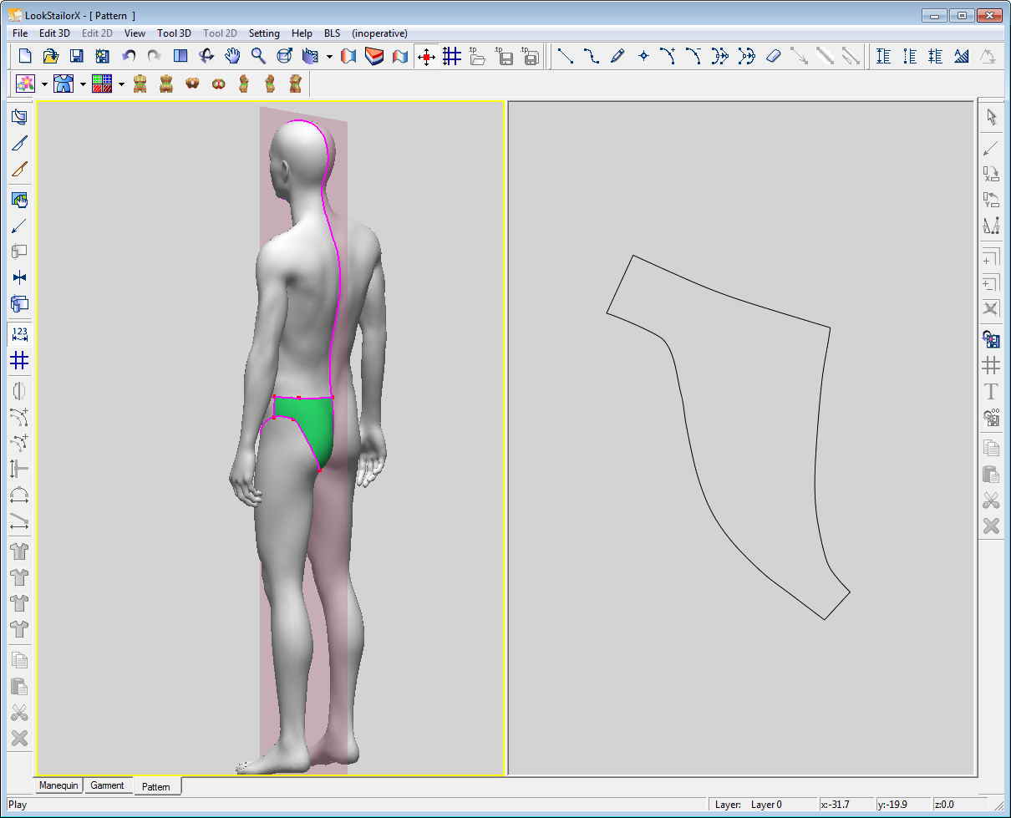Open the color grid pattern dropdown arrow
Screen dimensions: 1011x818
point(121,84)
